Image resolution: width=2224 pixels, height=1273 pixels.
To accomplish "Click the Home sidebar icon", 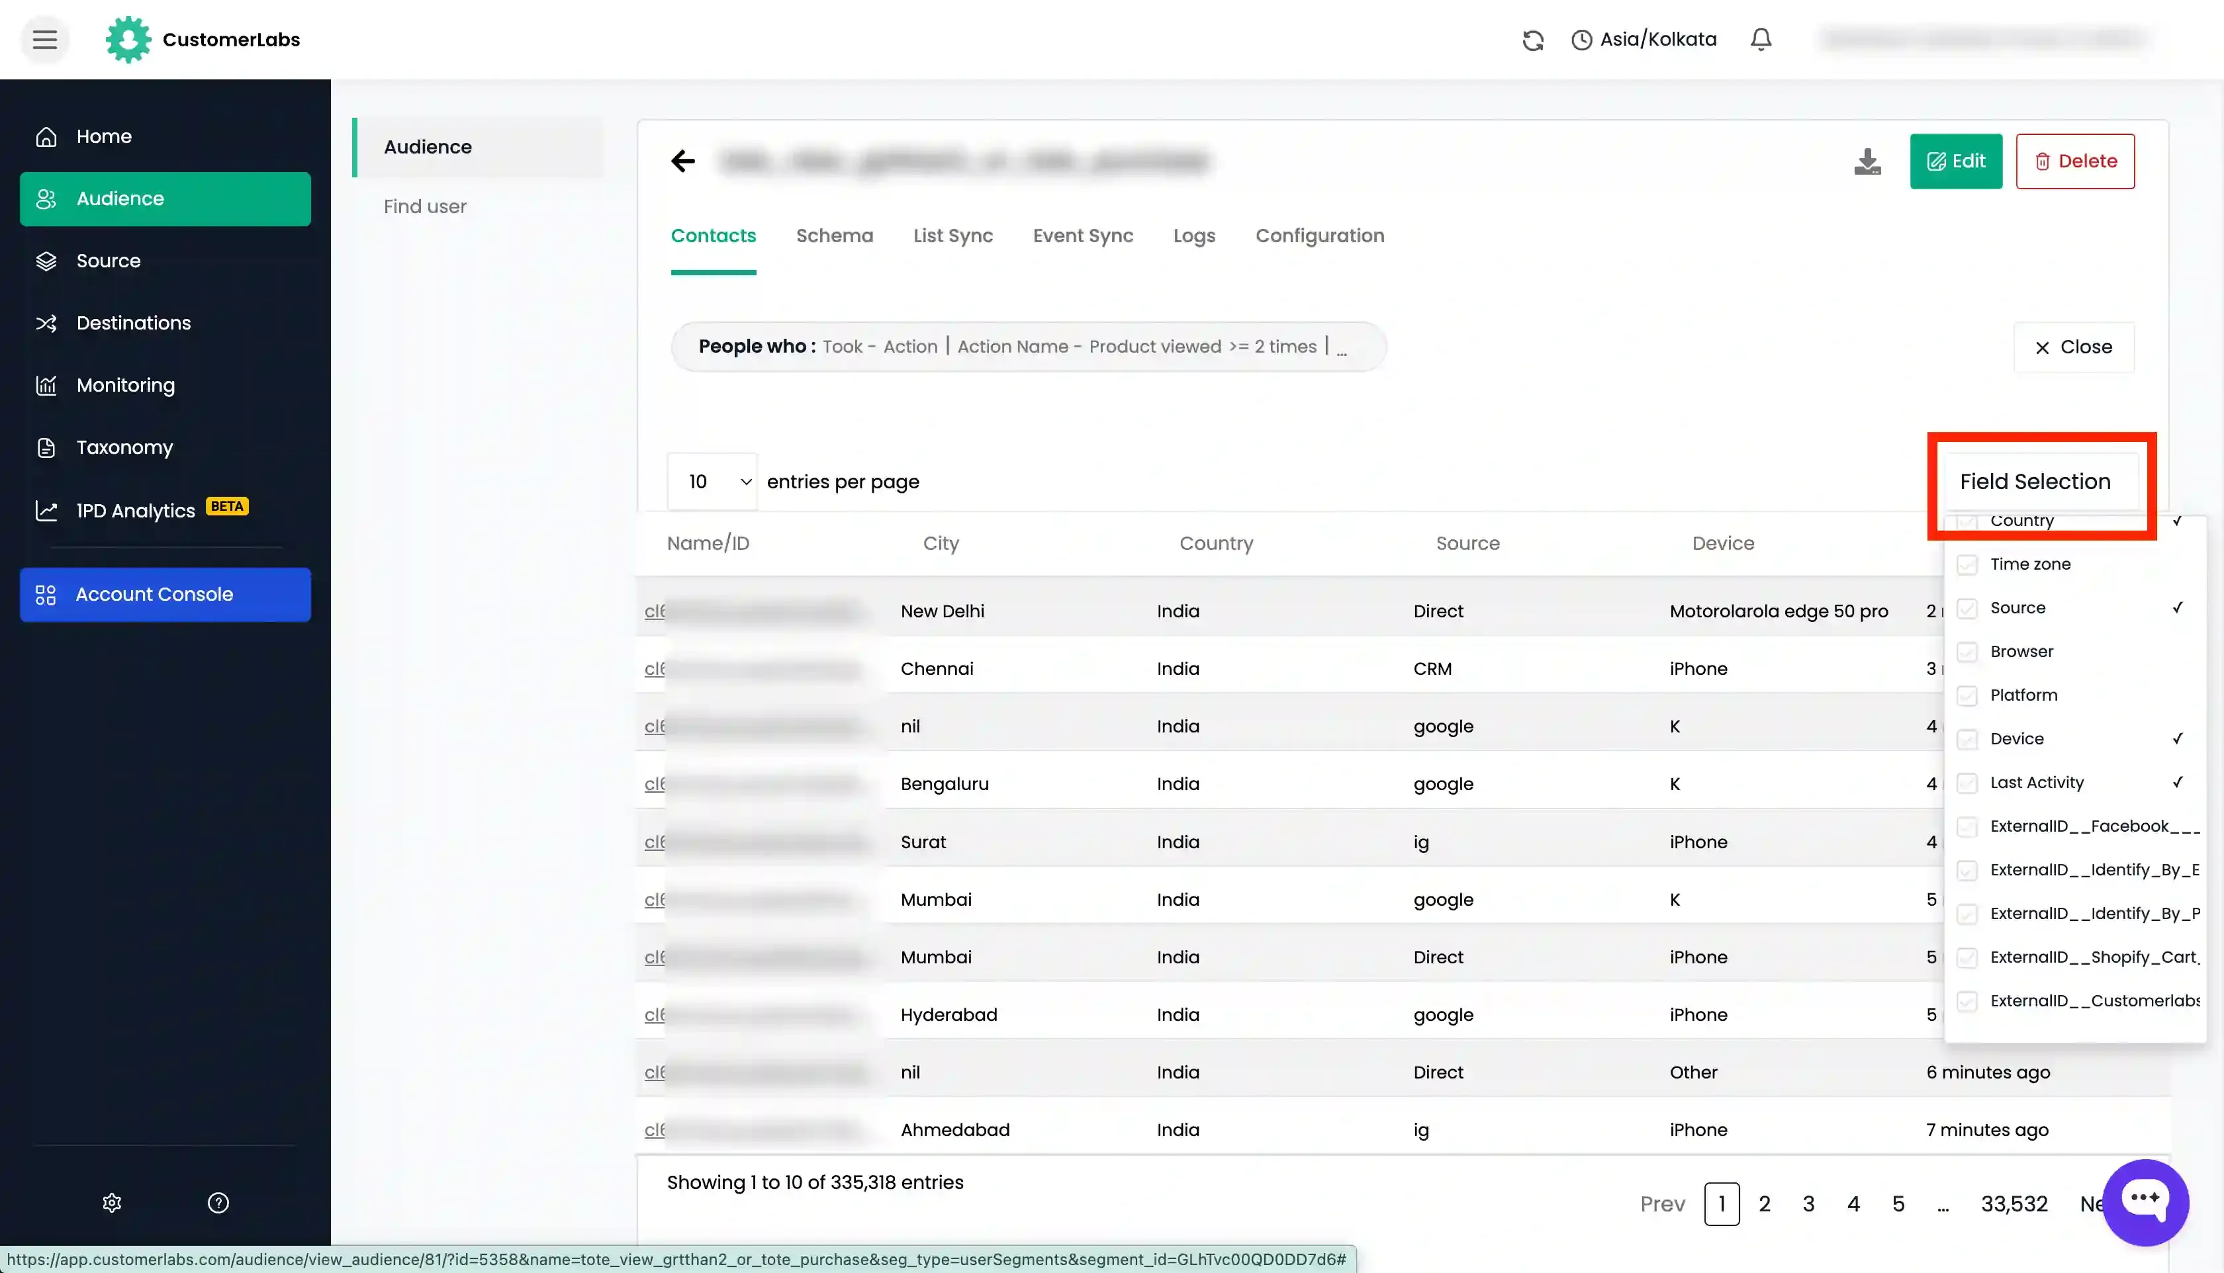I will tap(46, 136).
